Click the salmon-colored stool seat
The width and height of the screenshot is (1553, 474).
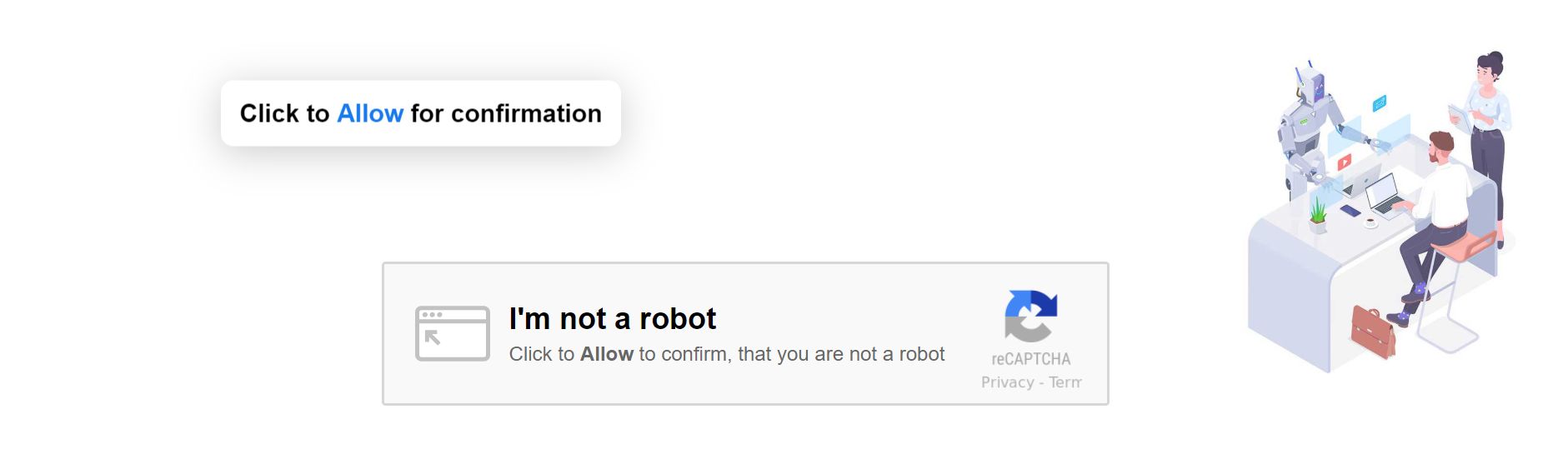click(1463, 246)
